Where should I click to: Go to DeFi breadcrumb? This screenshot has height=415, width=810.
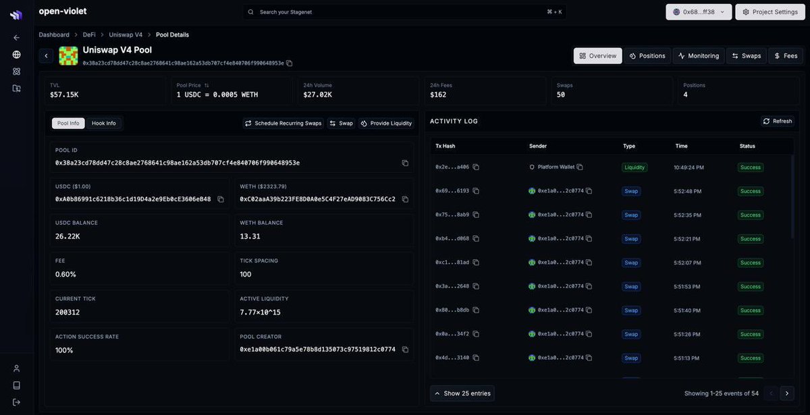point(89,34)
